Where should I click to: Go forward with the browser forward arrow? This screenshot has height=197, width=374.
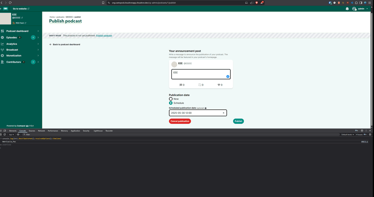coord(6,3)
